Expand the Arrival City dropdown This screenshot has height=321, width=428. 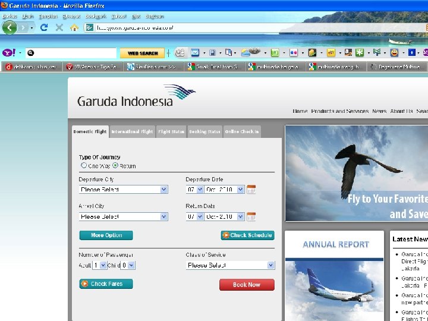(124, 216)
